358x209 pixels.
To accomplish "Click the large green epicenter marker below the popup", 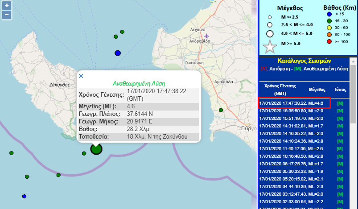I will (96, 148).
